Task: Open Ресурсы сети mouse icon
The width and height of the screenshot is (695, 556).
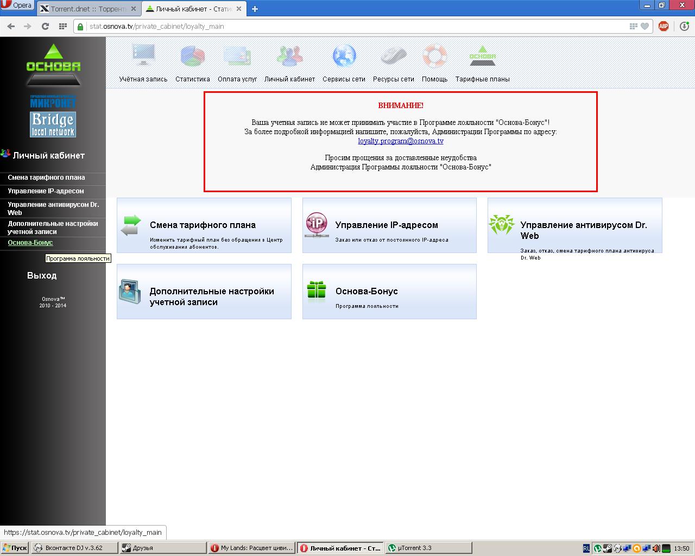Action: tap(393, 56)
